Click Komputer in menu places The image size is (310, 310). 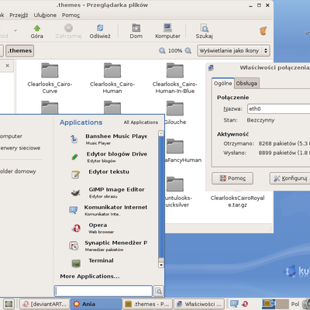tap(11, 136)
